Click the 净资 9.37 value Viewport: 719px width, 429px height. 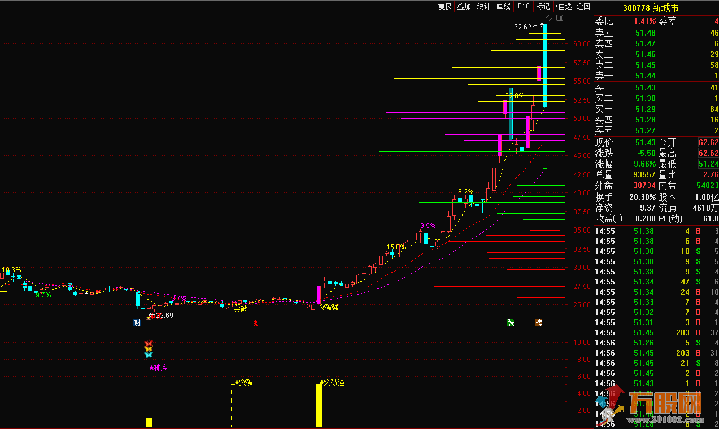648,208
